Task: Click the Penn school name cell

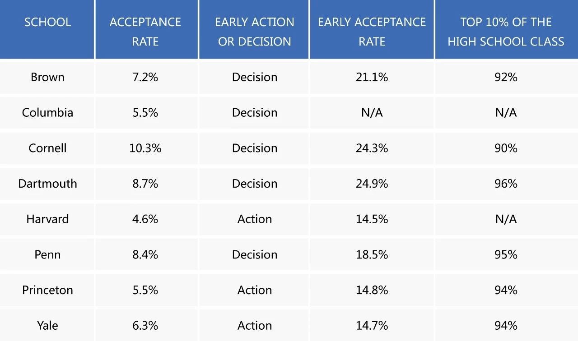Action: pos(47,254)
